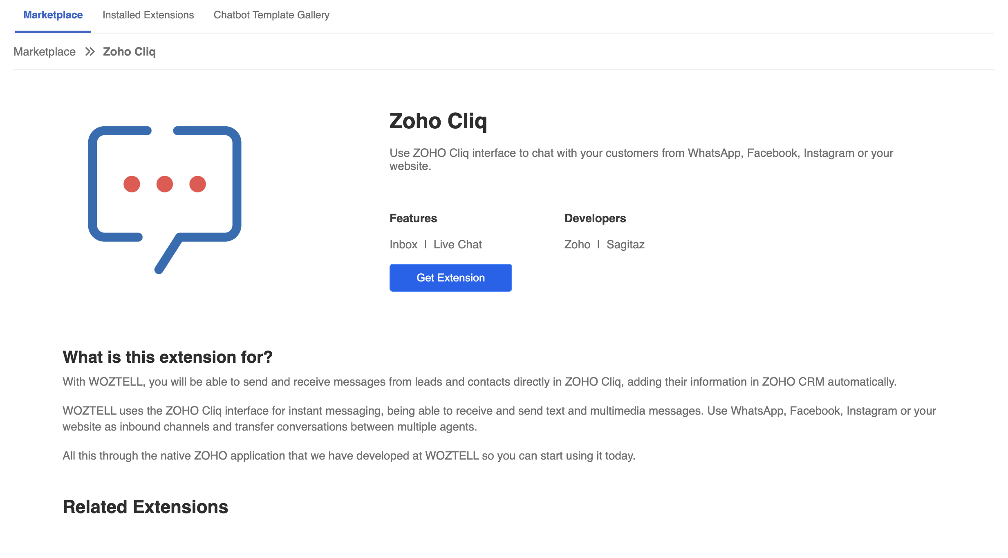Select the Live Chat feature tag
1008x558 pixels.
click(458, 244)
